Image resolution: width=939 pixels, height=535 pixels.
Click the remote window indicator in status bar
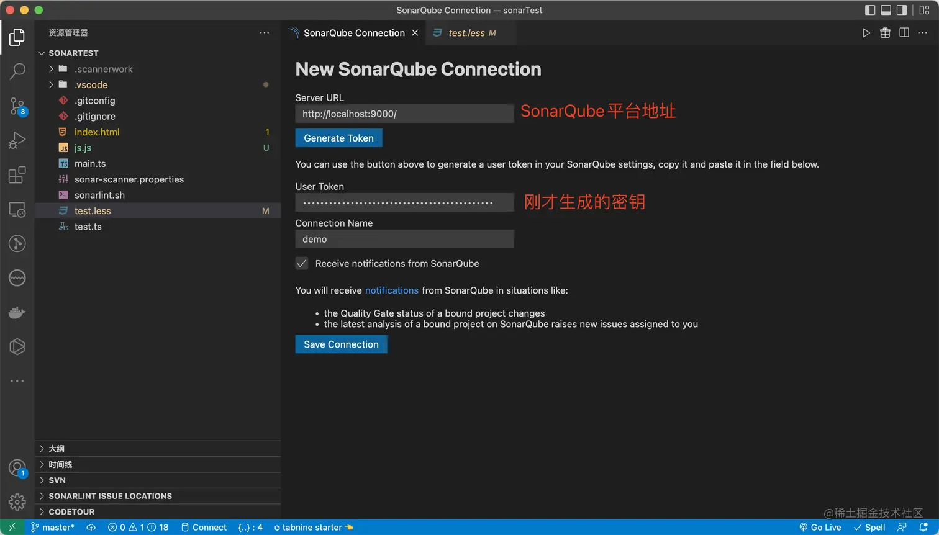(x=12, y=528)
